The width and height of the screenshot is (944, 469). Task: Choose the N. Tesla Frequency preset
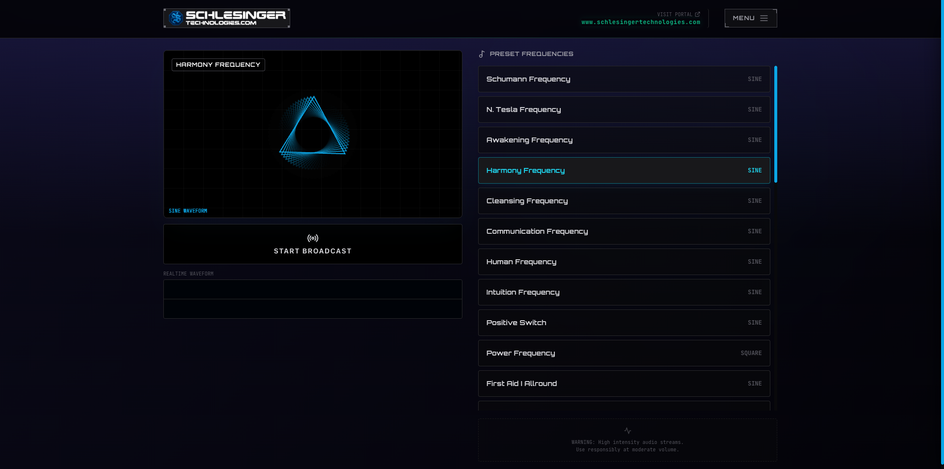pos(624,110)
